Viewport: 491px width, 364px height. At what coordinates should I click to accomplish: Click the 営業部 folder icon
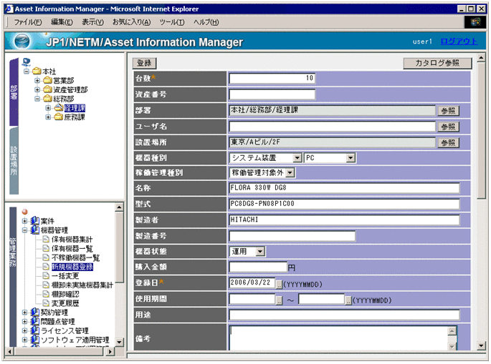(x=47, y=81)
